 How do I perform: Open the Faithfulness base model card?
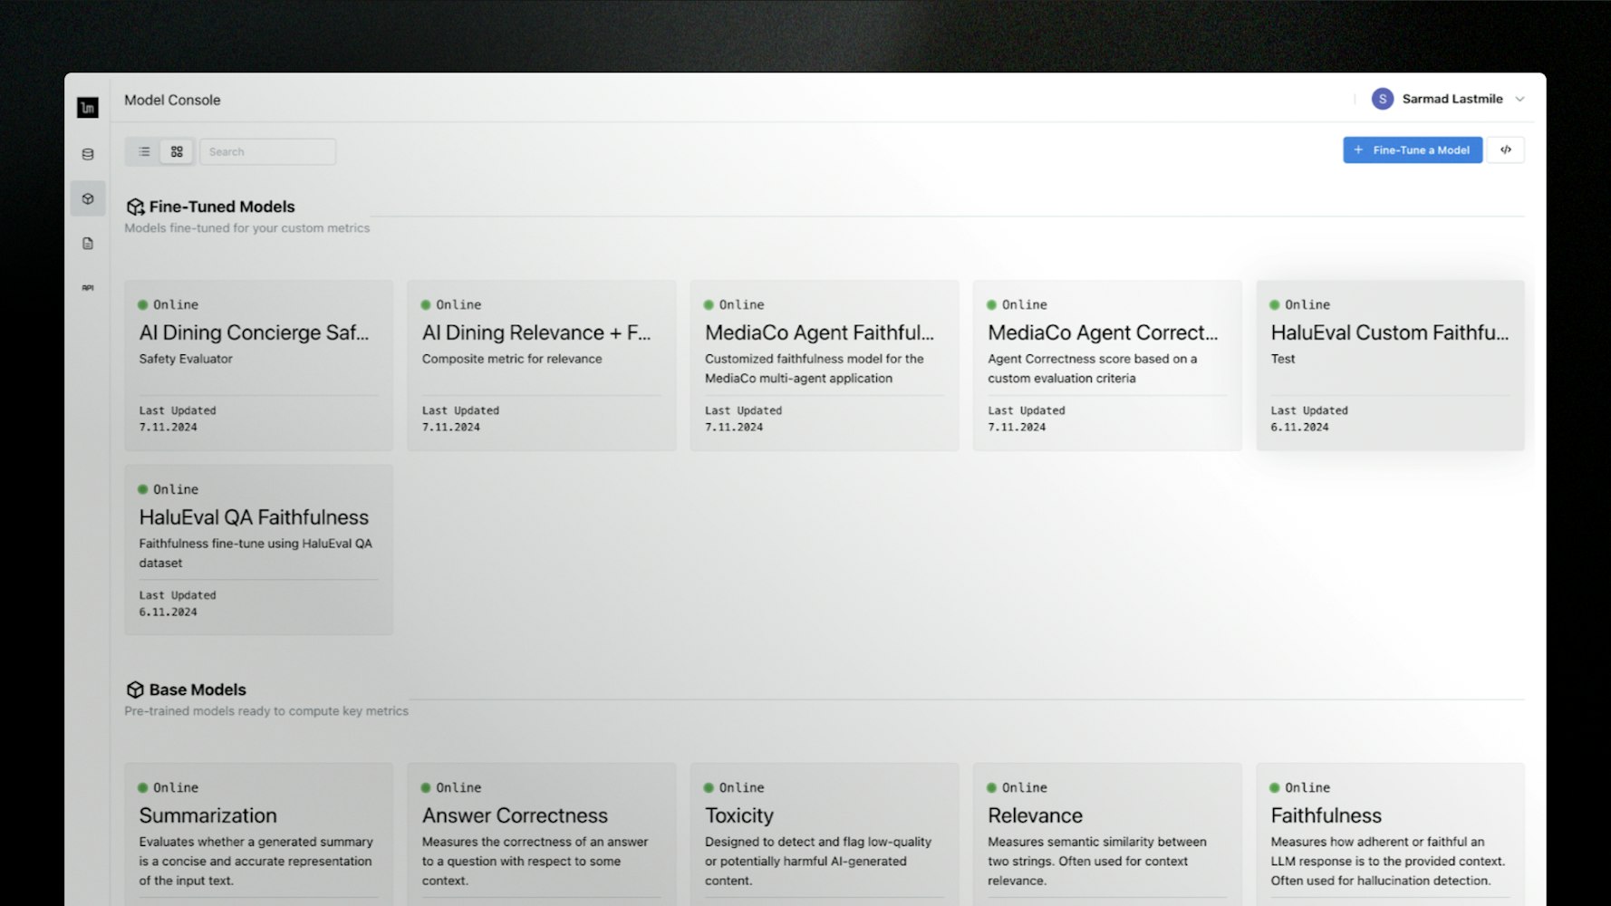coord(1390,834)
